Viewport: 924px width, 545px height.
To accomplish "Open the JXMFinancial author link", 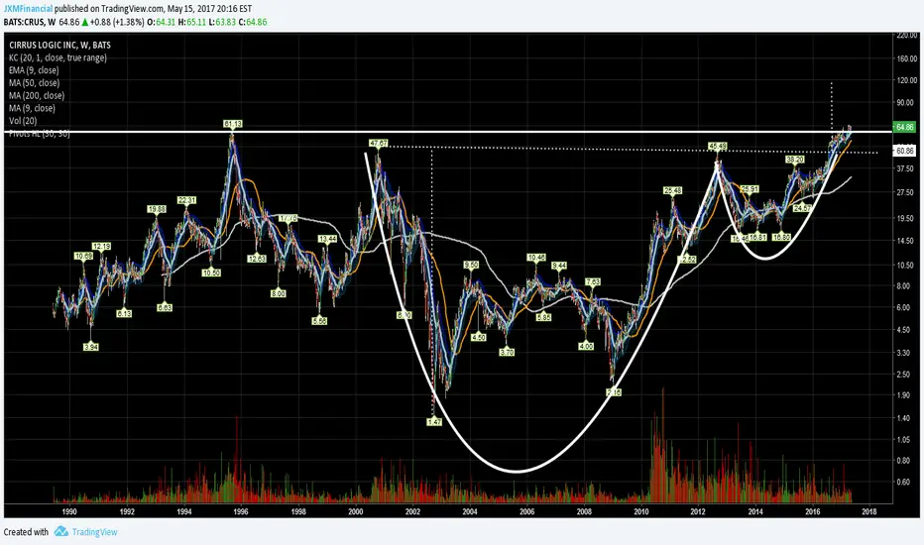I will click(28, 9).
